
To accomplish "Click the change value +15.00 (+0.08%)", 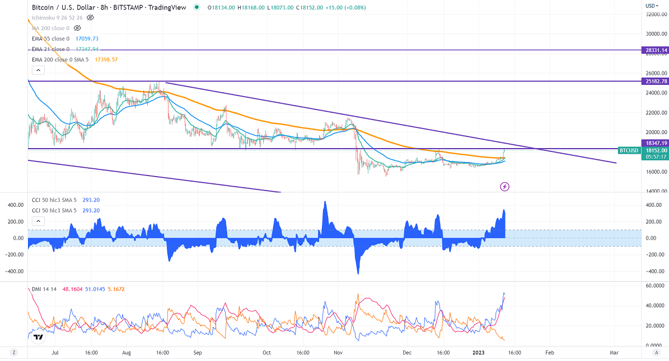I will 346,8.
